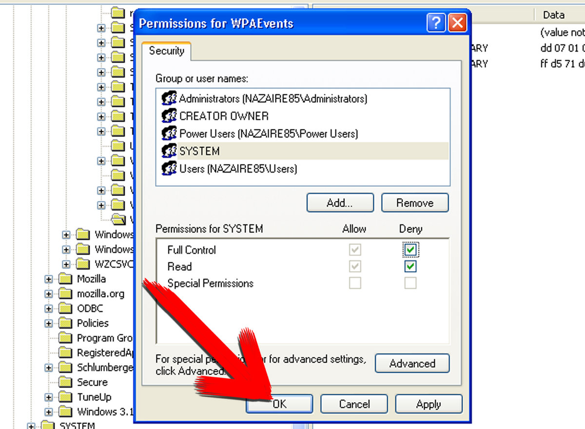585x429 pixels.
Task: Check Allow for Special Permissions
Action: [x=354, y=283]
